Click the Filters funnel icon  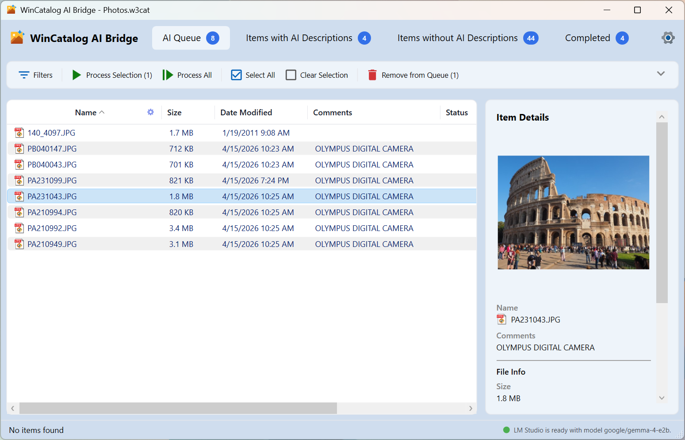24,75
